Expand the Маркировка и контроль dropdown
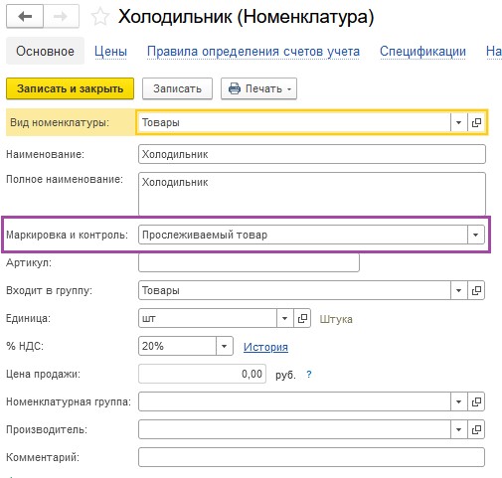Viewport: 502px width, 478px height. pyautogui.click(x=476, y=235)
